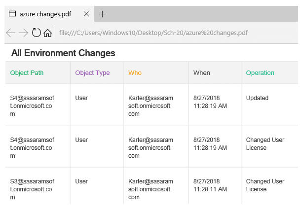Open a new tab with plus button

tap(102, 14)
